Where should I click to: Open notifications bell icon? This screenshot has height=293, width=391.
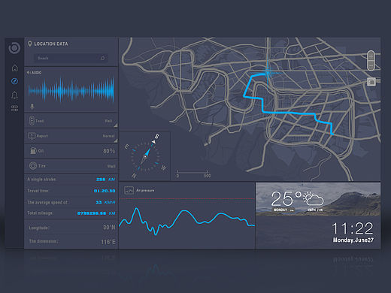point(14,95)
